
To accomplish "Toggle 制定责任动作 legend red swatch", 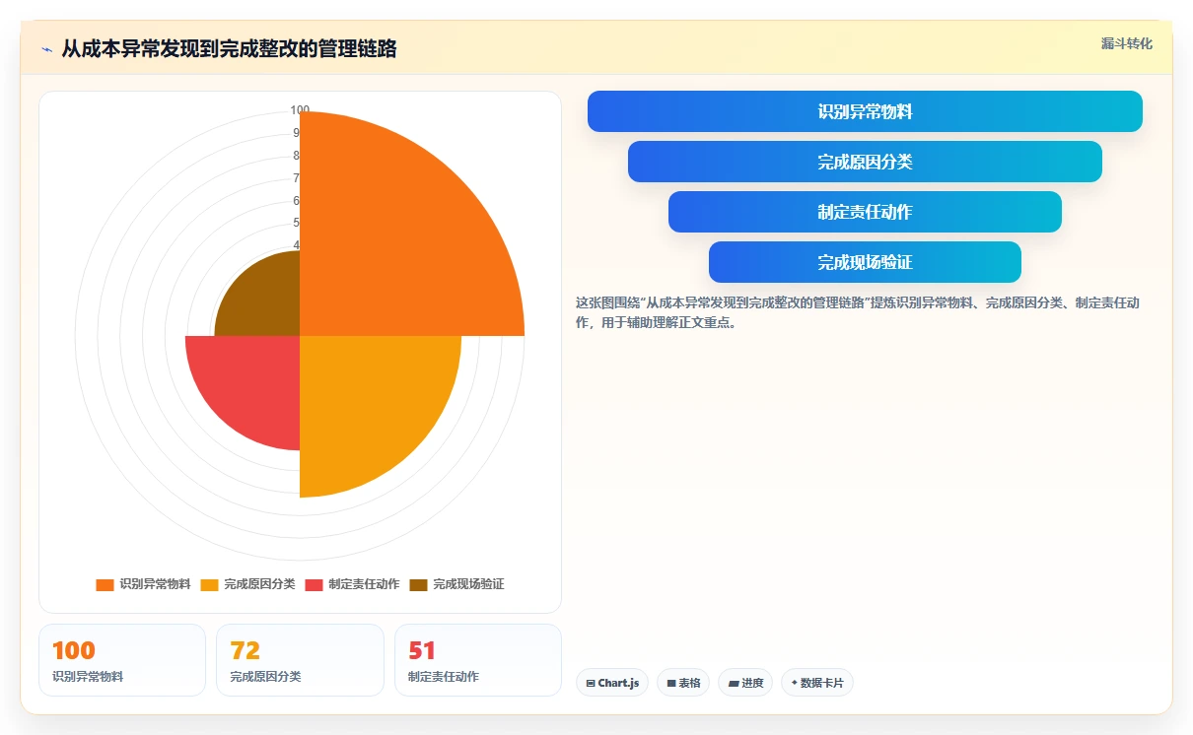I will (314, 584).
